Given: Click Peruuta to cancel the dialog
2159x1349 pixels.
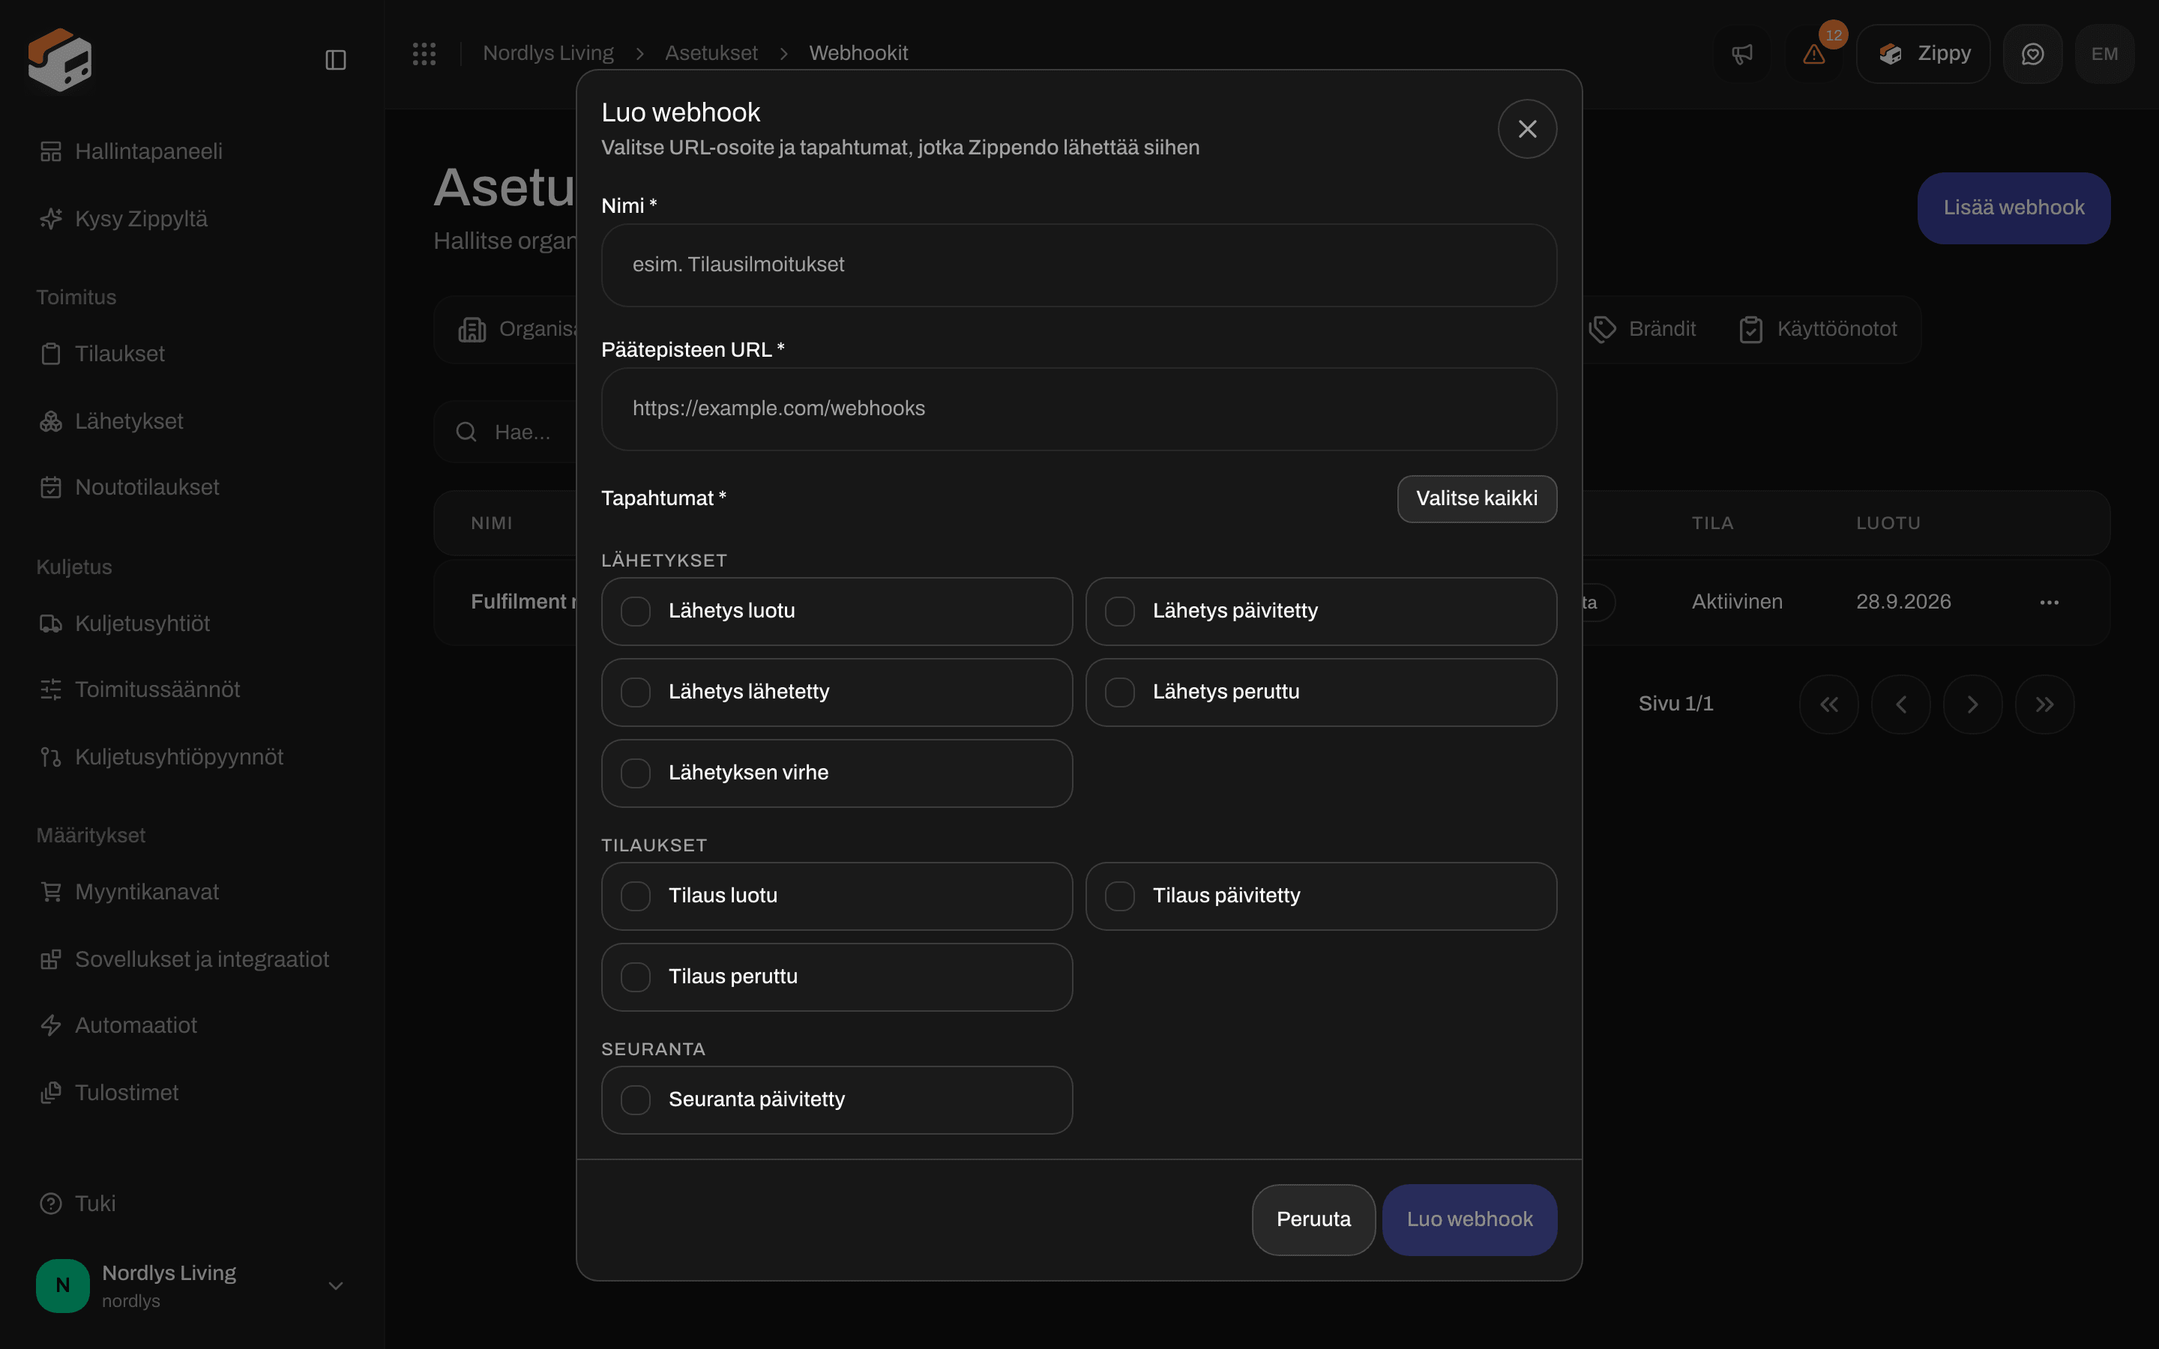Looking at the screenshot, I should tap(1313, 1219).
